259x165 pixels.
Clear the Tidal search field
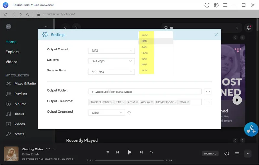(x=237, y=27)
